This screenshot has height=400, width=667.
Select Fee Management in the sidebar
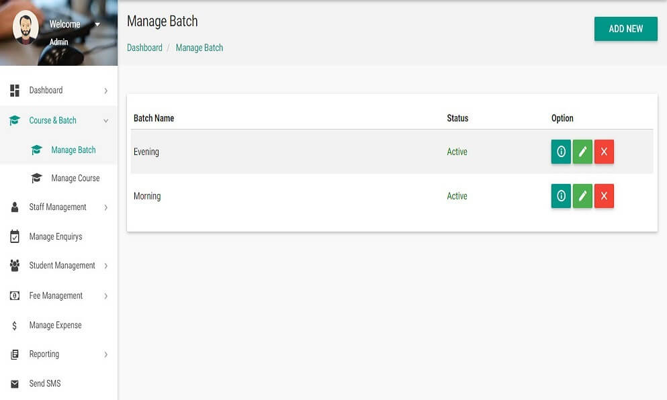[x=56, y=296]
